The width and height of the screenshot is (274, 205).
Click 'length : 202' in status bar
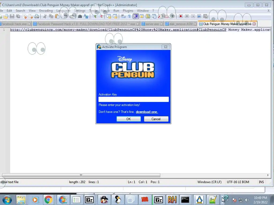[x=77, y=182]
